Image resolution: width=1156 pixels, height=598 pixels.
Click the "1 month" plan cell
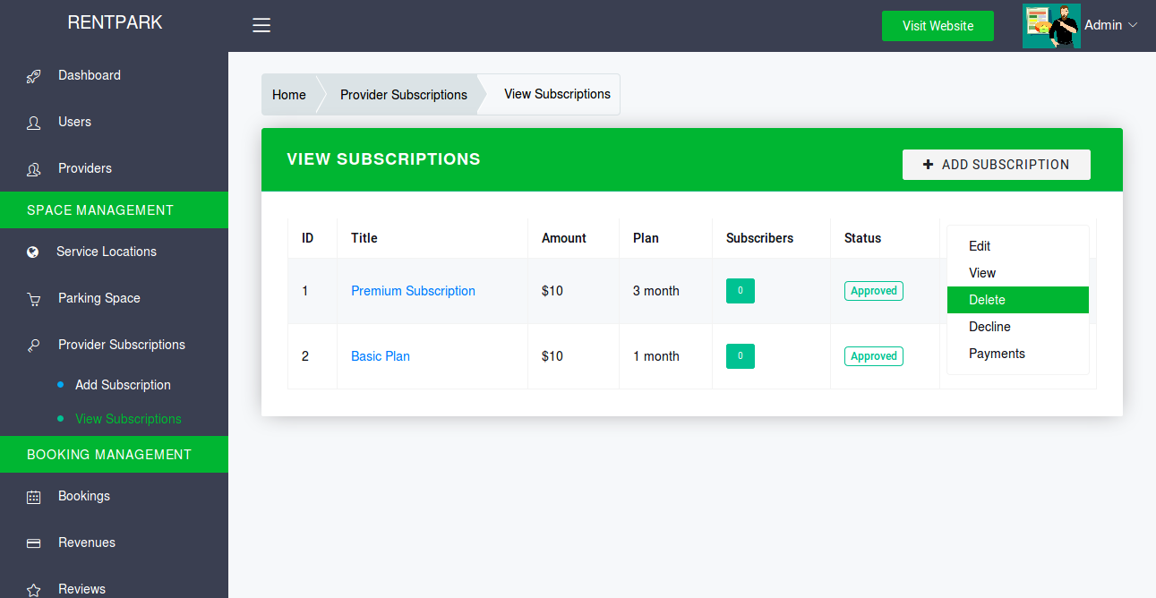[656, 356]
